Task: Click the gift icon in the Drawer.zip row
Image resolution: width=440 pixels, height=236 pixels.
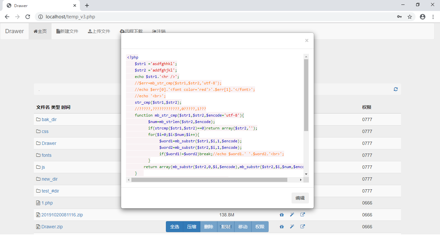Action: coord(282,227)
